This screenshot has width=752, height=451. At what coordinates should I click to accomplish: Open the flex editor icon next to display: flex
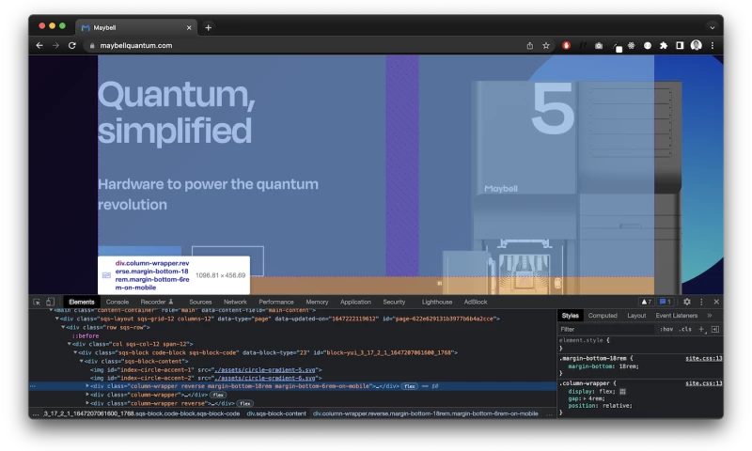coord(622,391)
